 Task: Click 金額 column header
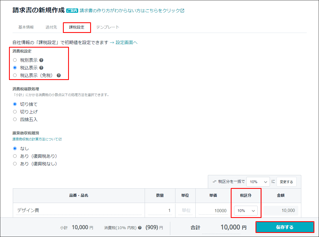point(281,196)
